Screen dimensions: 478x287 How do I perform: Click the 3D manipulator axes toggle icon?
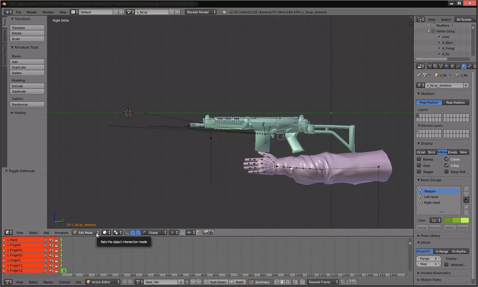point(127,232)
